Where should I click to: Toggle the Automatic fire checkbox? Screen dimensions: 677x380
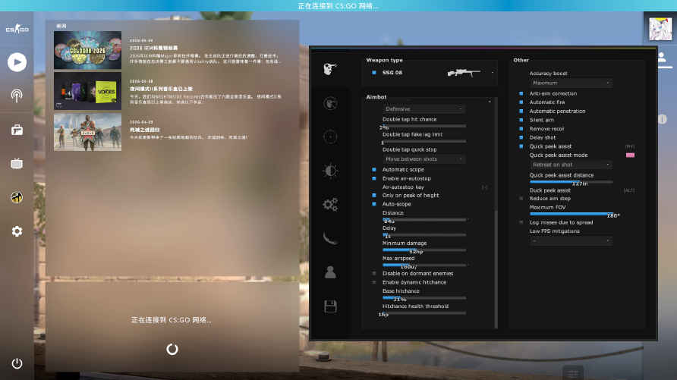(x=521, y=102)
